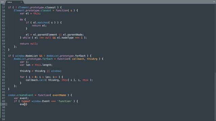The width and height of the screenshot is (216, 121).
Task: Click 'return el;' on line 63
Action: pos(39,26)
